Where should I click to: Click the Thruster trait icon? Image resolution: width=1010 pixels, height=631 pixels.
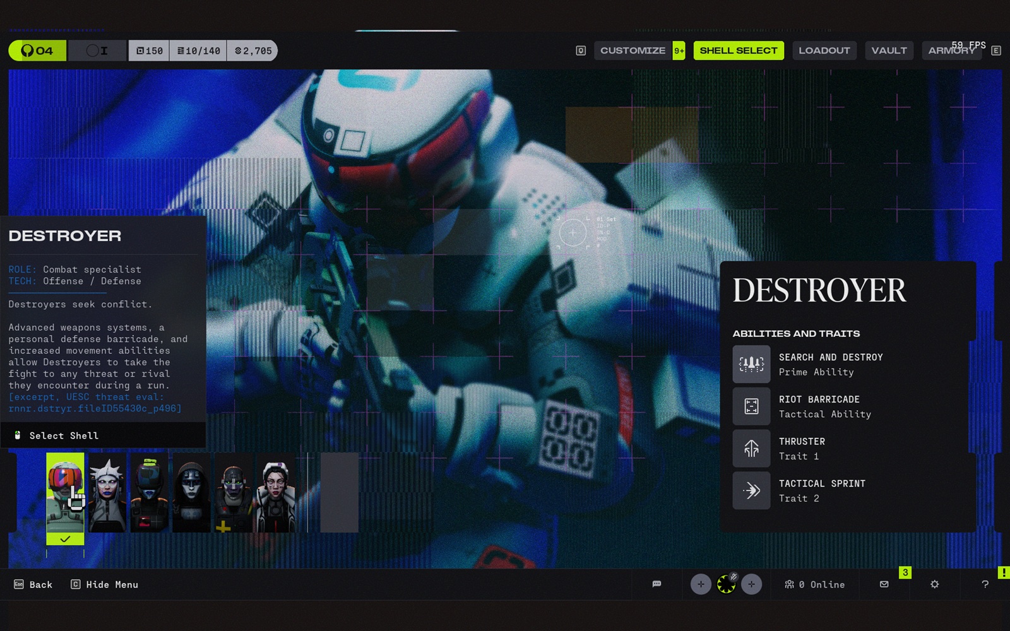click(x=751, y=449)
